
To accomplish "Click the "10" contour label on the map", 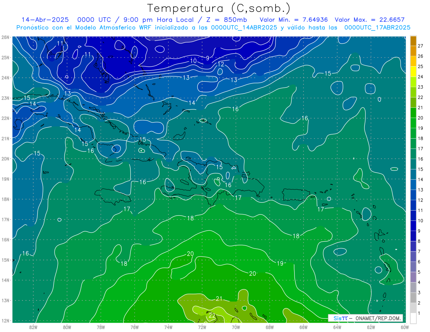I will [193, 61].
